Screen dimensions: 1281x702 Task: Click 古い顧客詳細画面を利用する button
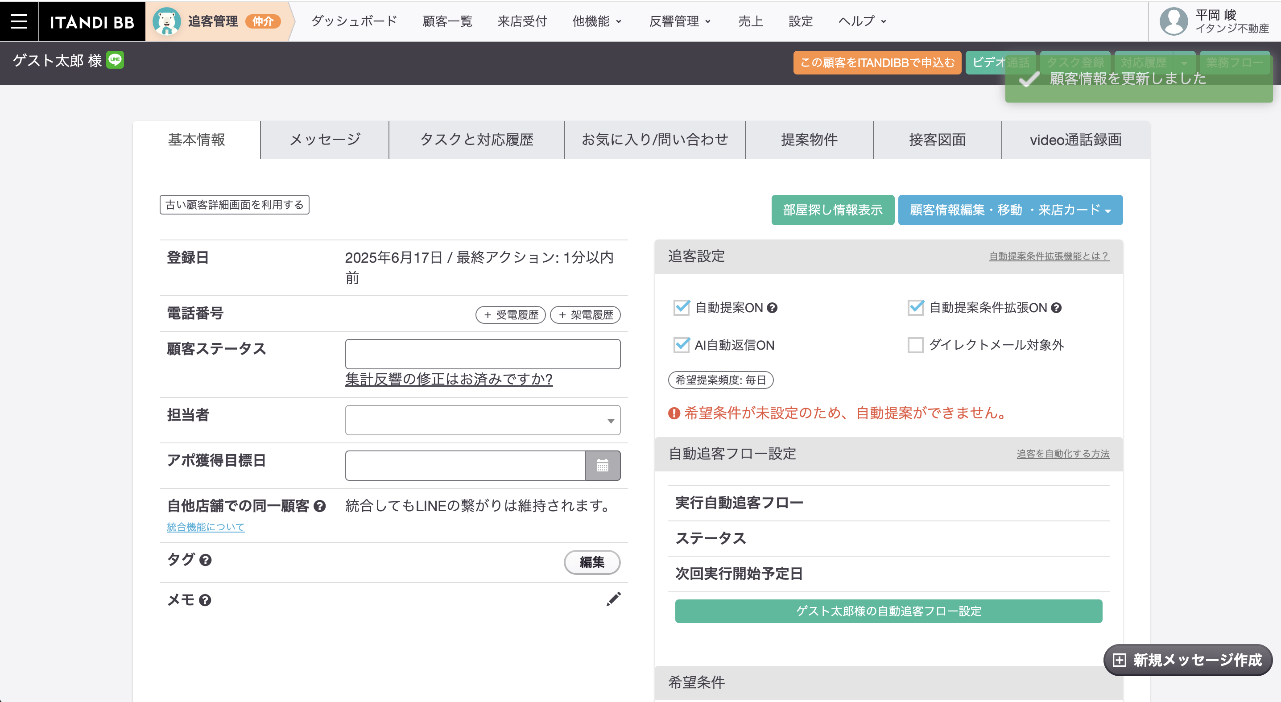point(234,205)
